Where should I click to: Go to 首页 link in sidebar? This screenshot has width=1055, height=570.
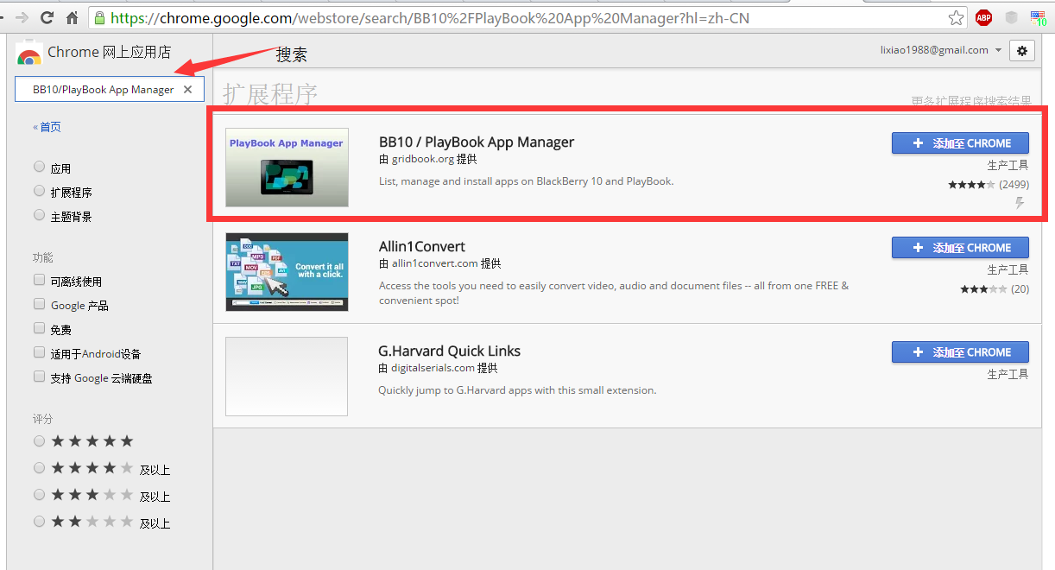pyautogui.click(x=47, y=127)
